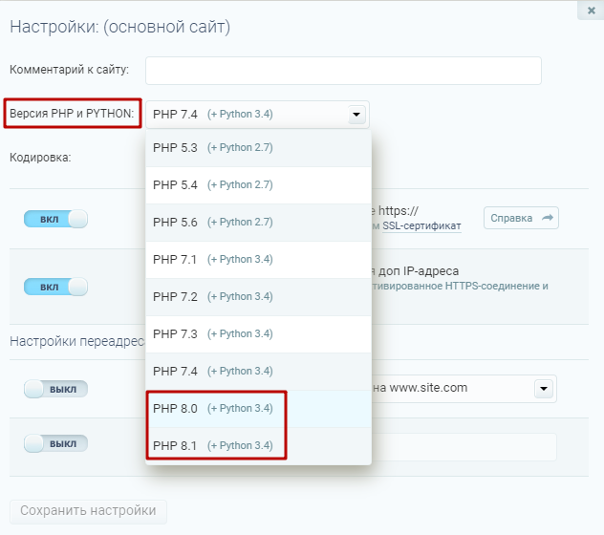Click the site comment input field
This screenshot has width=604, height=535.
[x=343, y=71]
